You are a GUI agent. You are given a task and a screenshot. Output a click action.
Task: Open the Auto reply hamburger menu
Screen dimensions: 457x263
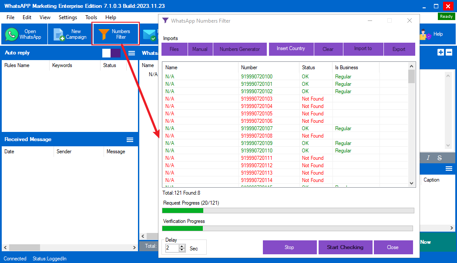click(x=132, y=53)
